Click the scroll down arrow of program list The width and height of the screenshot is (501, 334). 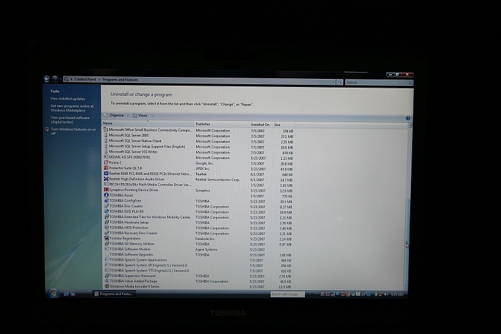(405, 288)
